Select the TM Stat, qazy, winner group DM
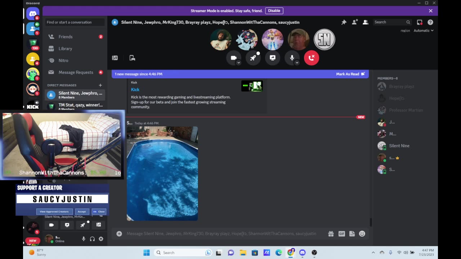This screenshot has width=461, height=259. [75, 106]
